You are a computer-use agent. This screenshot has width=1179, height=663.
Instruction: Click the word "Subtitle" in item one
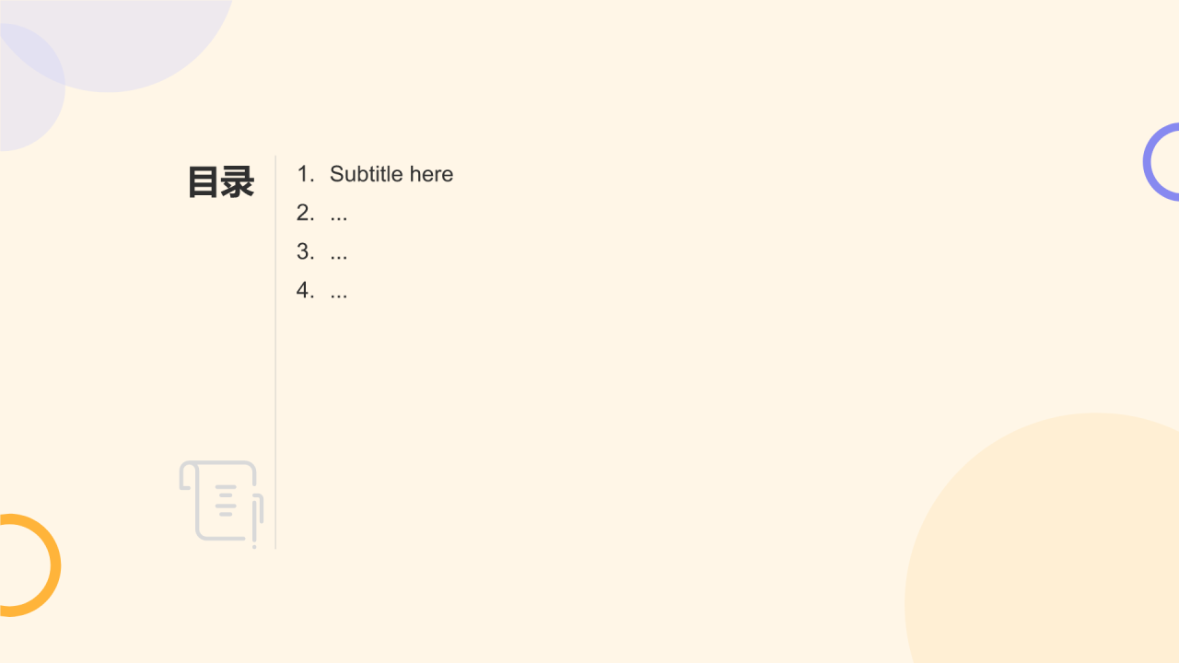pyautogui.click(x=367, y=174)
